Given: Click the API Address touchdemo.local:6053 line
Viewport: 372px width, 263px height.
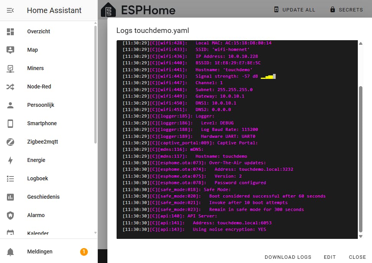Looking at the screenshot, I should [x=197, y=223].
